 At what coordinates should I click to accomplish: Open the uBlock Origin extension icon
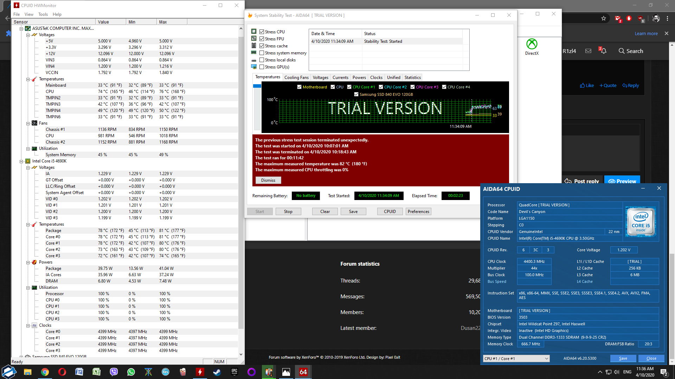[641, 19]
